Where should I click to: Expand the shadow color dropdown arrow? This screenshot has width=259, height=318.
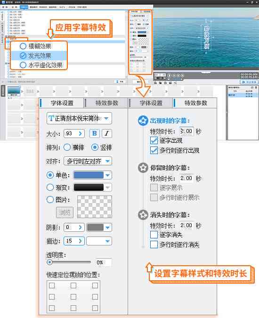point(108,228)
